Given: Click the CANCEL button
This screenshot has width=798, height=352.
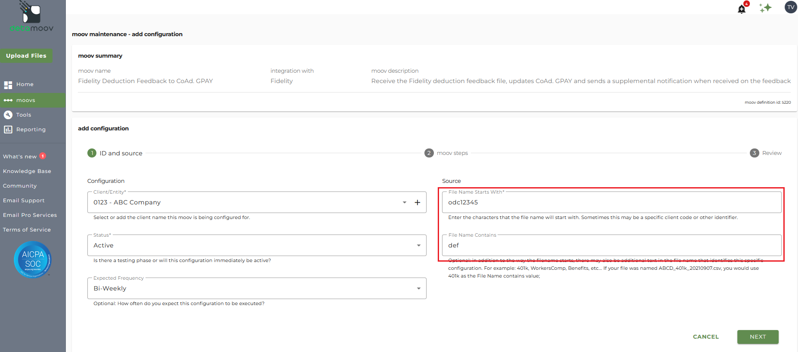Looking at the screenshot, I should (x=706, y=337).
